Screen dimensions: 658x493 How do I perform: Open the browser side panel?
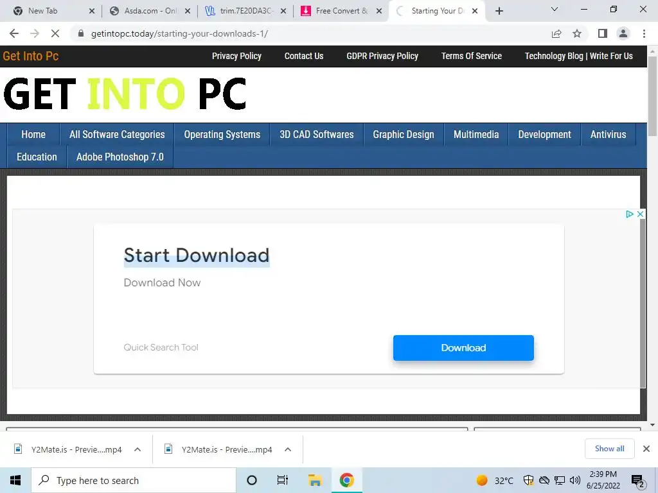[x=603, y=33]
